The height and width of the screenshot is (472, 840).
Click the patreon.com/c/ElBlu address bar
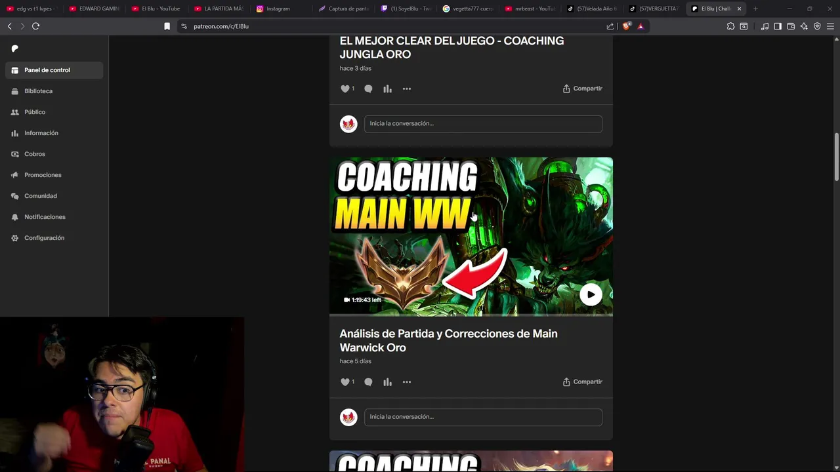pos(394,26)
